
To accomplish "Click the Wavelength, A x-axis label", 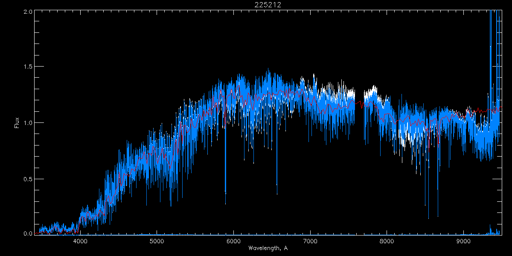I will (268, 248).
